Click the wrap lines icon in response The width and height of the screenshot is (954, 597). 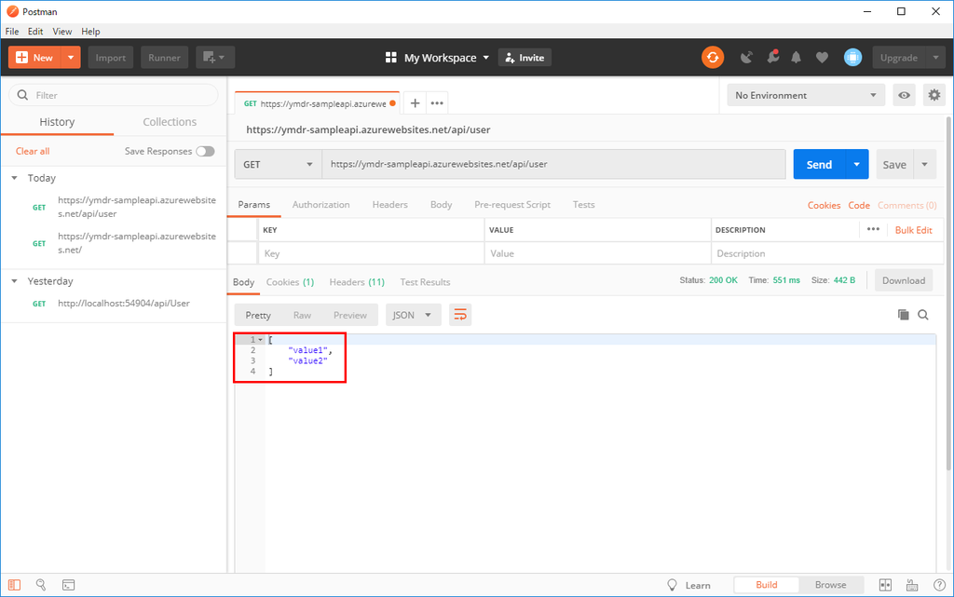point(460,315)
